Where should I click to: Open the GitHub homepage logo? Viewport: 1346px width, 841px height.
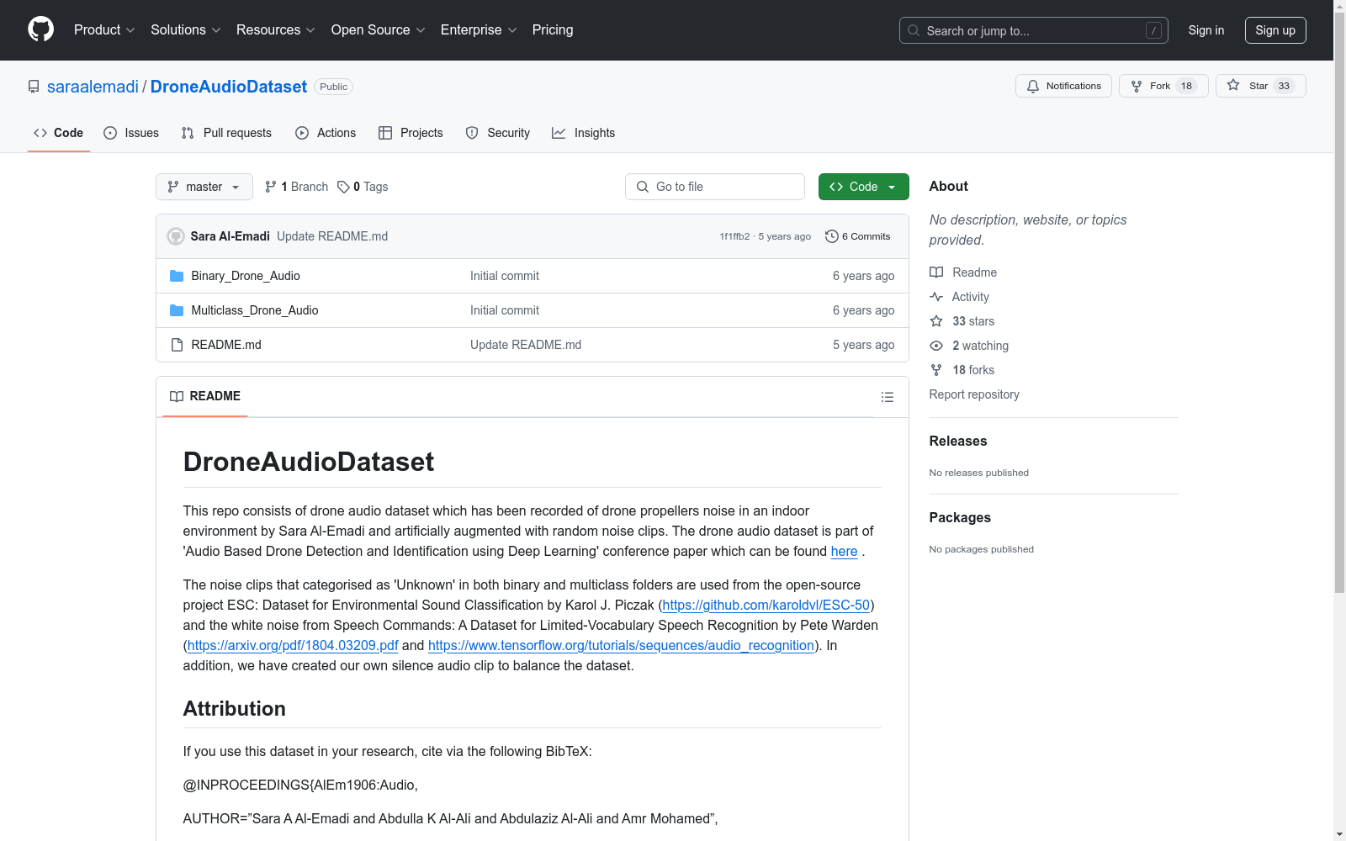coord(40,29)
